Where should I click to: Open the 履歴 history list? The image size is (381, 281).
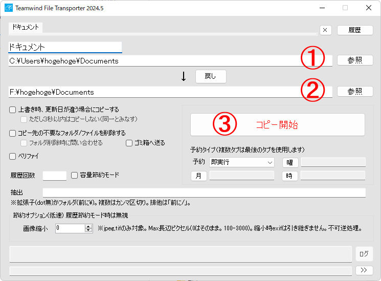(354, 30)
